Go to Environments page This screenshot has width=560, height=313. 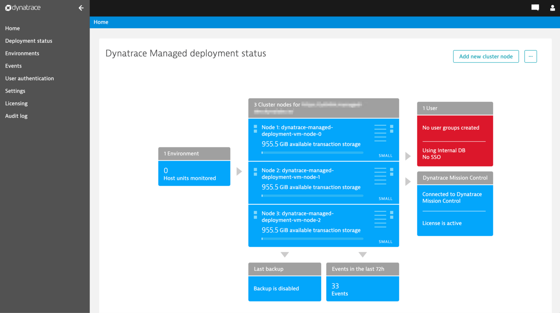[x=22, y=54]
